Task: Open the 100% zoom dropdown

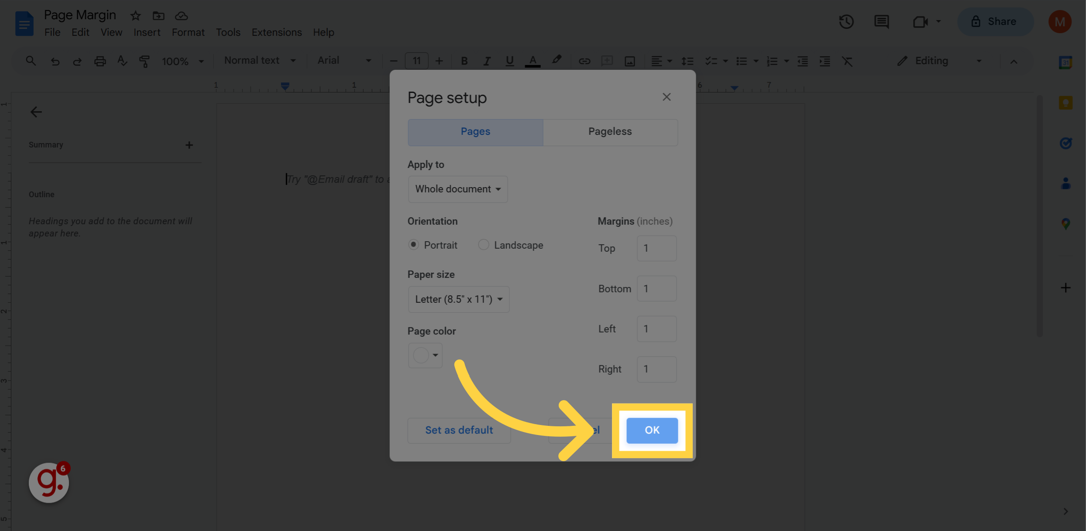Action: pyautogui.click(x=183, y=61)
